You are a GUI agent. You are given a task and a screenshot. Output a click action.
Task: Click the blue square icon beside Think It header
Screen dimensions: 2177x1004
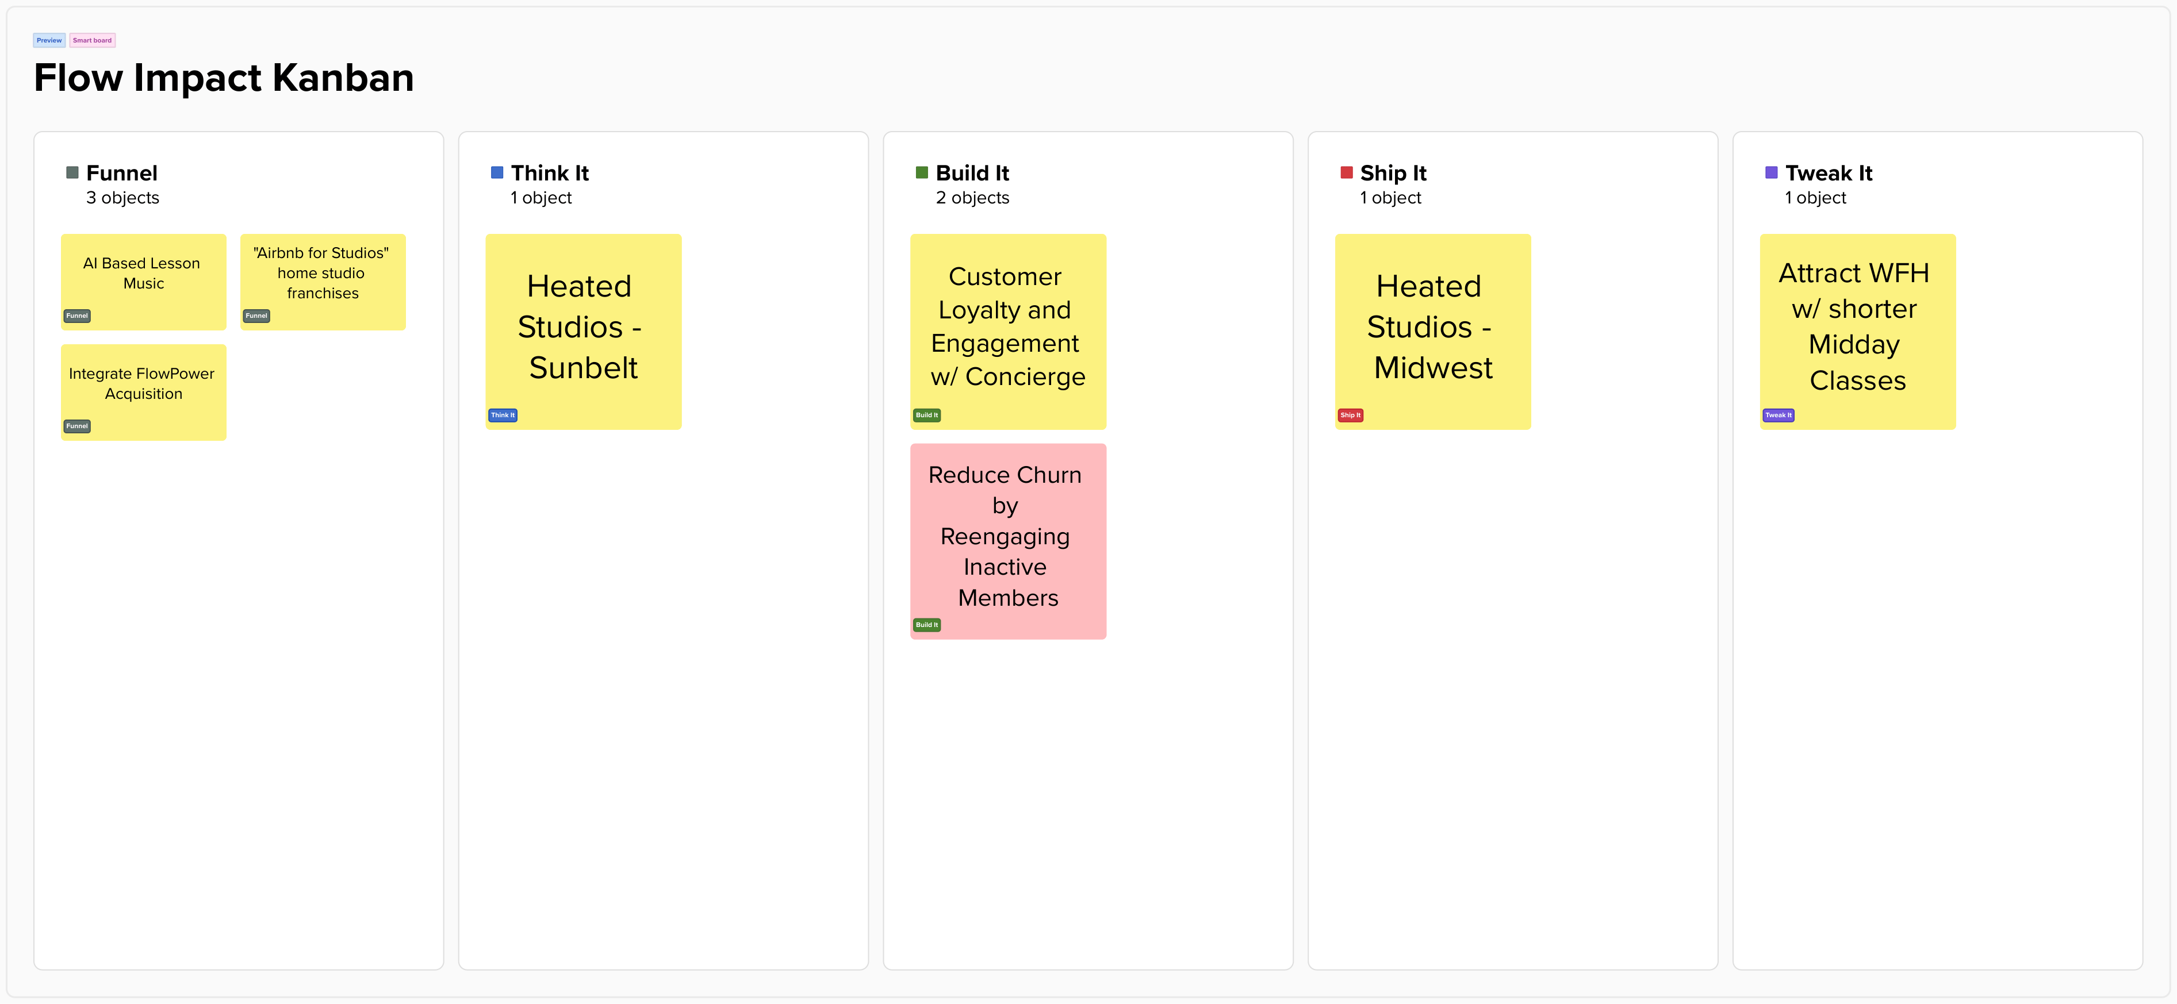pyautogui.click(x=497, y=172)
